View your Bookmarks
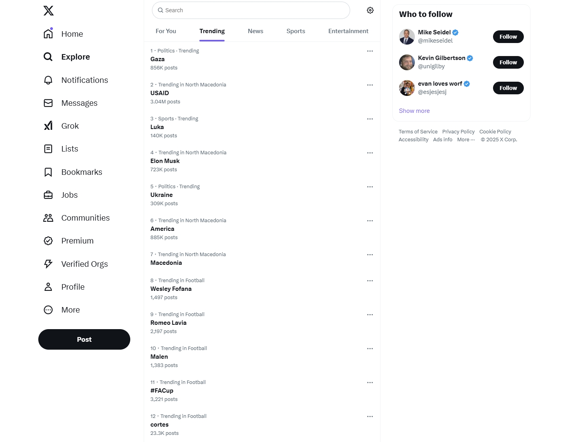Image resolution: width=570 pixels, height=442 pixels. point(81,172)
